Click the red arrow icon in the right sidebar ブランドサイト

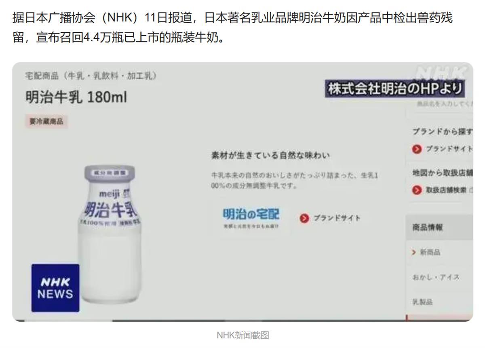417,149
